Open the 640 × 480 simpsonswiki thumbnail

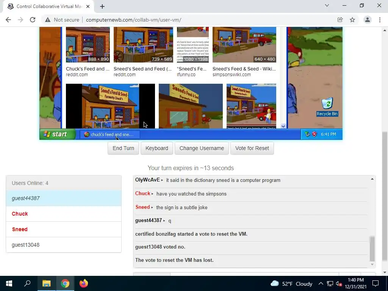(x=244, y=45)
